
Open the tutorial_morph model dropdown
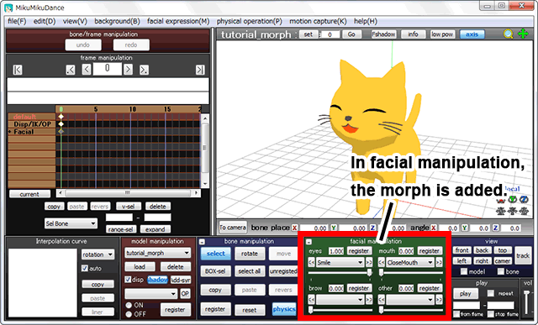click(157, 253)
